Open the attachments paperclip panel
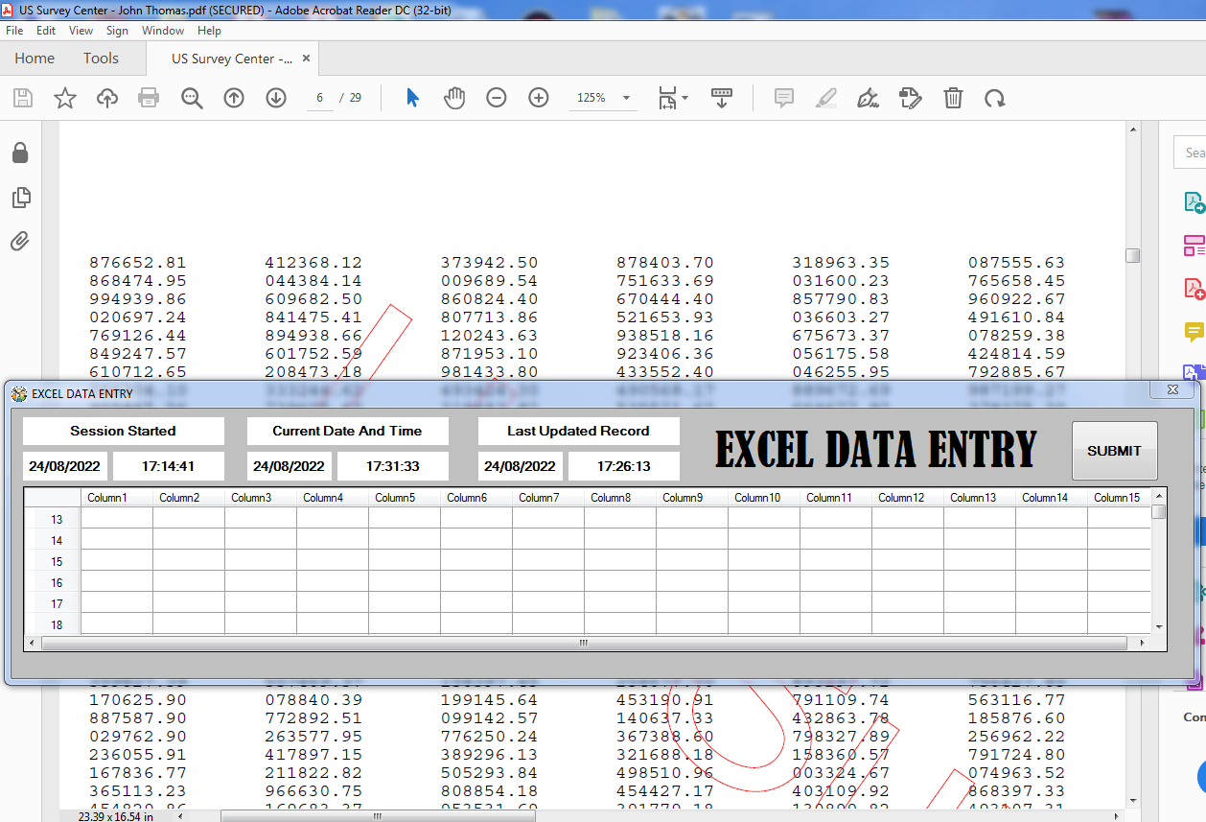 (x=20, y=241)
